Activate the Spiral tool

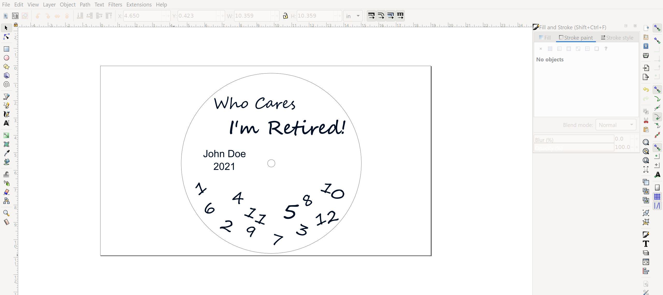(x=6, y=84)
